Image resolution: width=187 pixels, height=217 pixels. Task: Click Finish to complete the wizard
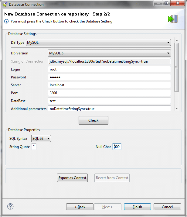[137, 207]
